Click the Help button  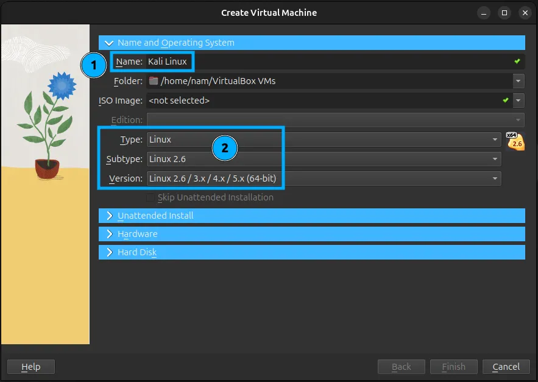tap(31, 367)
